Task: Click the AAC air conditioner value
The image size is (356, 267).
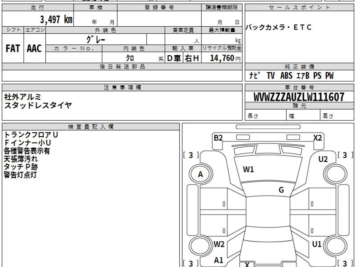Action: click(x=34, y=49)
